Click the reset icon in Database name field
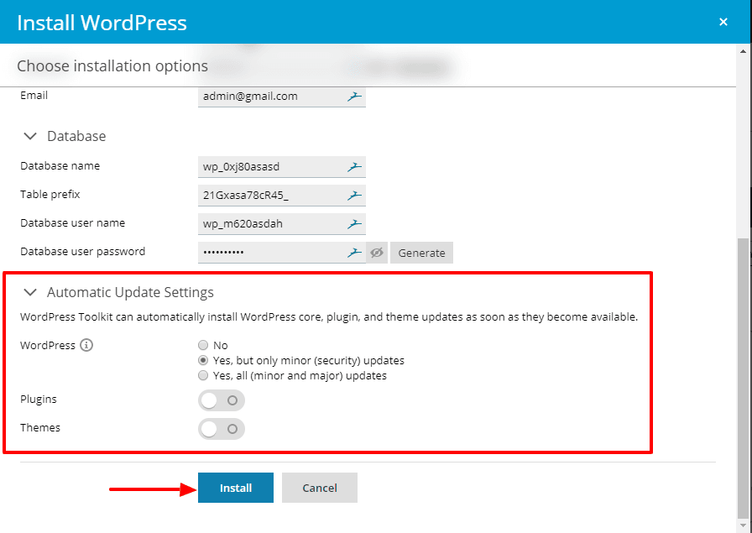Viewport: 752px width, 533px height. pyautogui.click(x=354, y=167)
